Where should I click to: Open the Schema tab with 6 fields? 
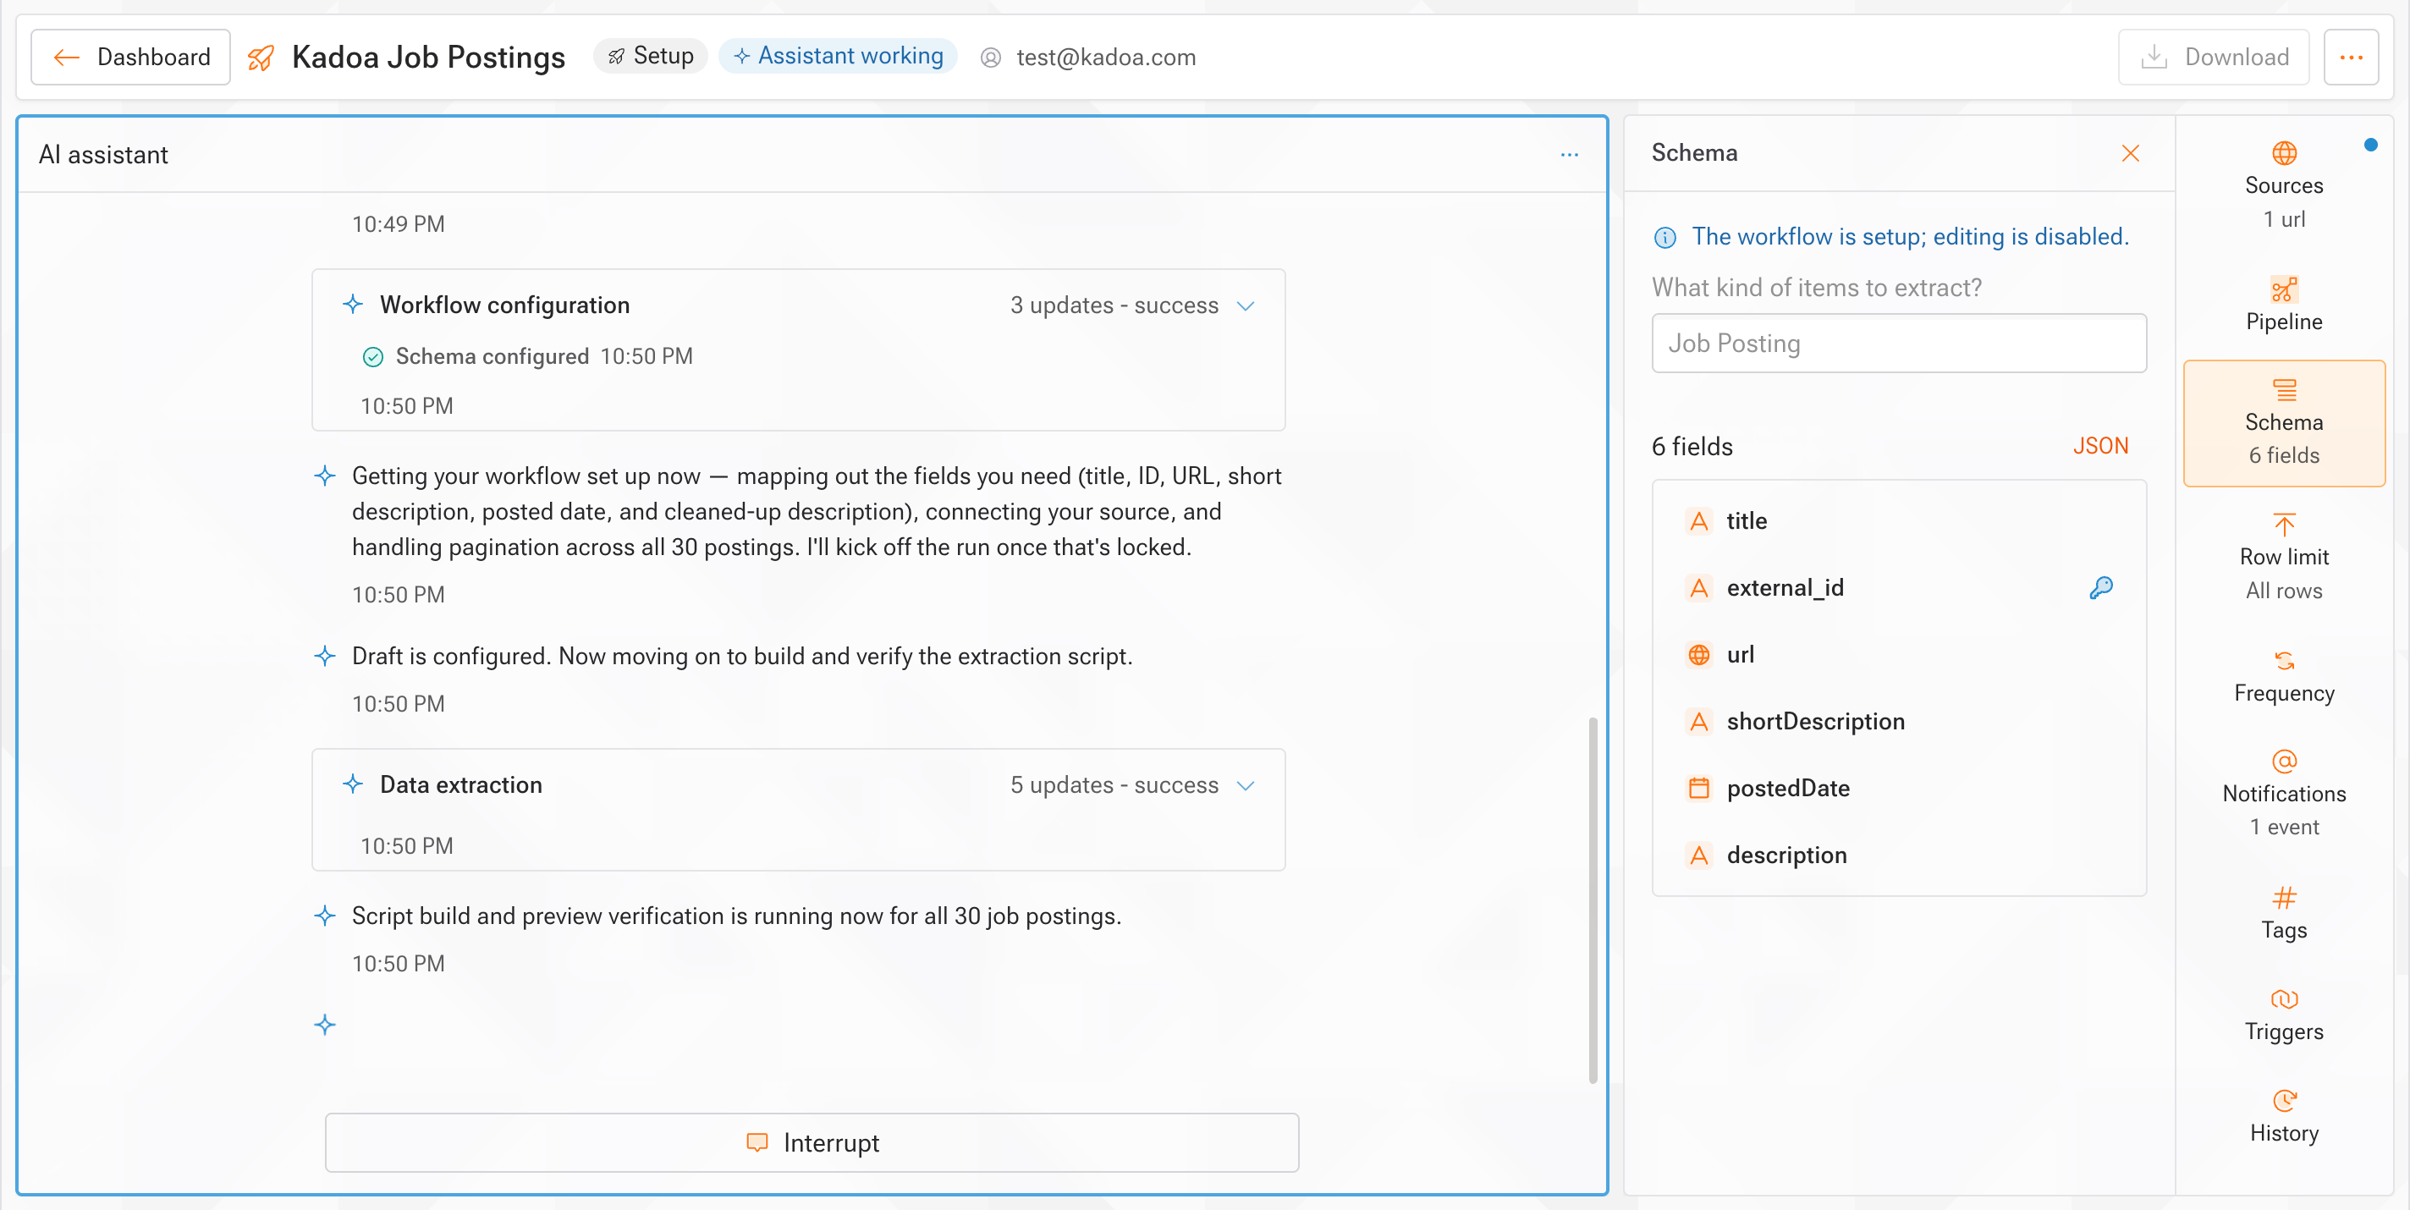coord(2284,423)
